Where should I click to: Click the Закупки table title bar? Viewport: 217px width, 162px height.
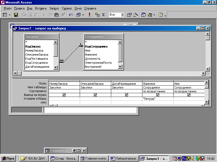pos(41,37)
